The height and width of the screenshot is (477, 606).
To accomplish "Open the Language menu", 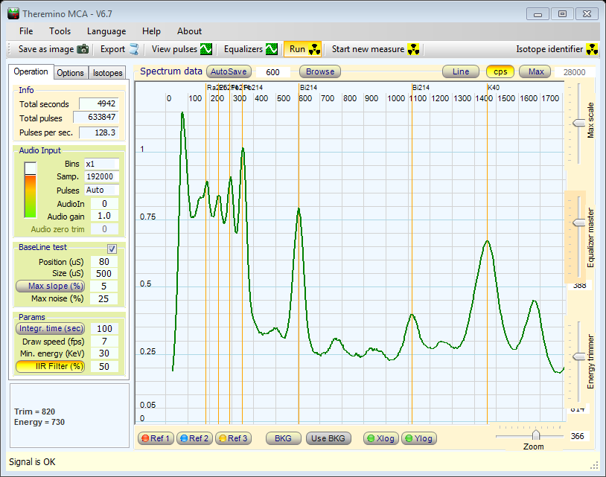I will 106,31.
